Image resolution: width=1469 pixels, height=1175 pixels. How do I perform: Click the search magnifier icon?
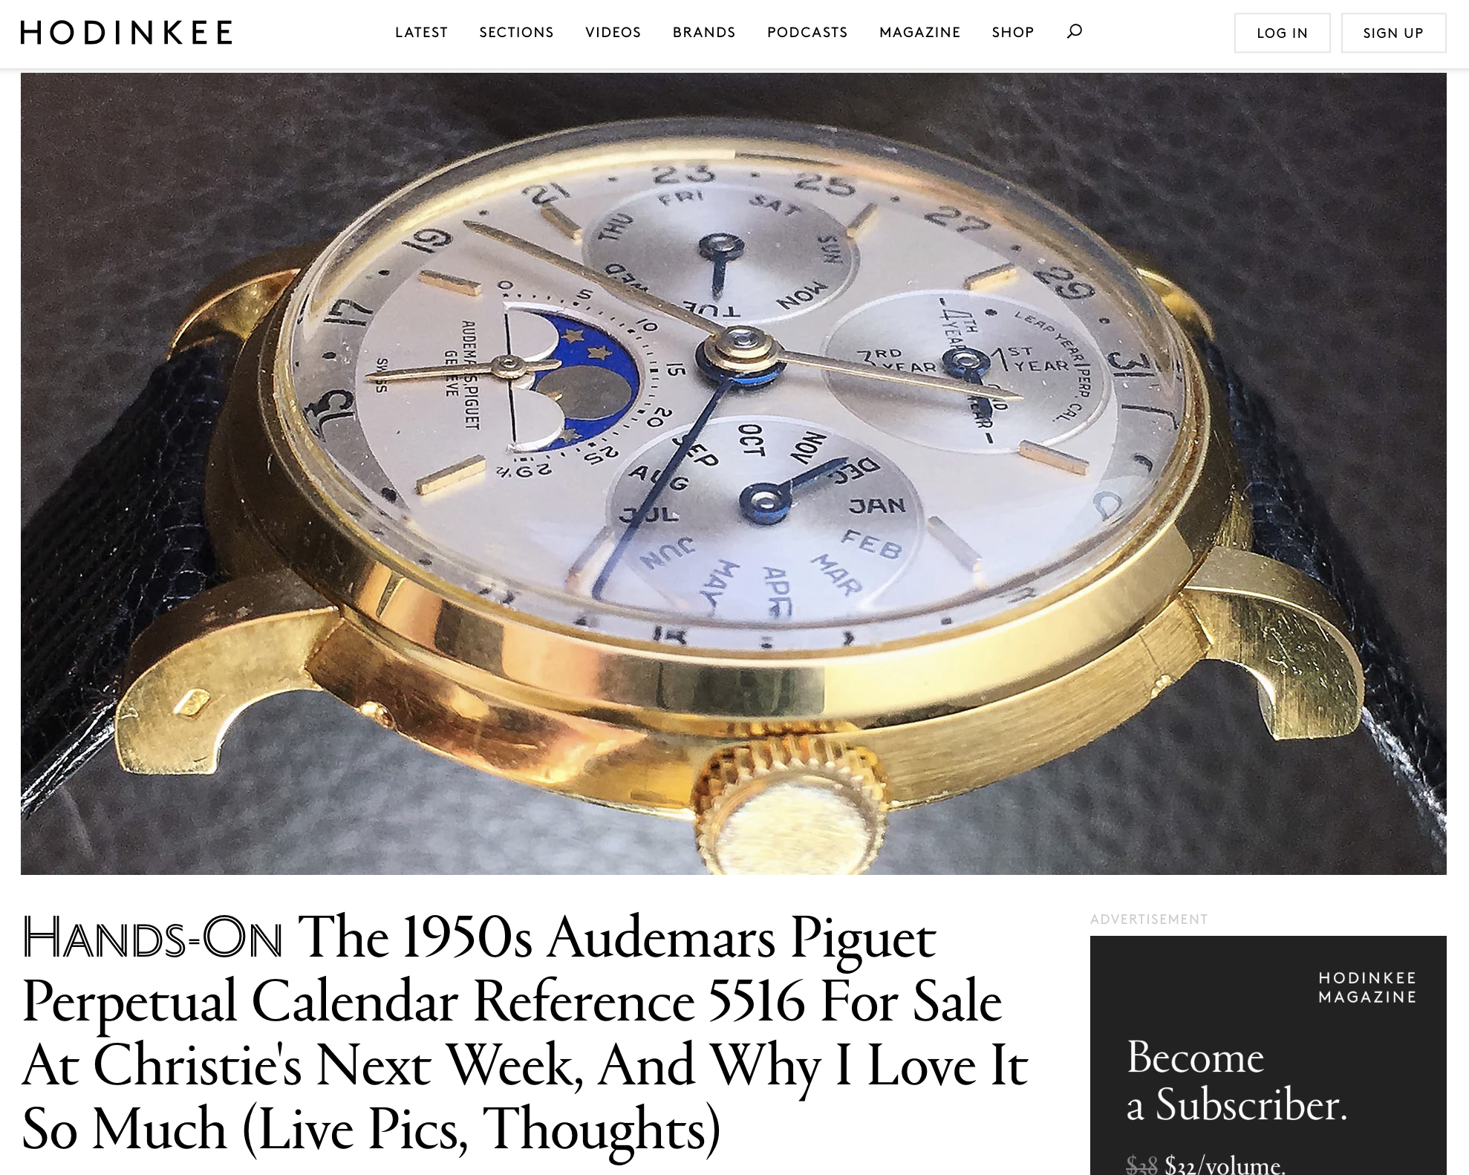click(1074, 31)
